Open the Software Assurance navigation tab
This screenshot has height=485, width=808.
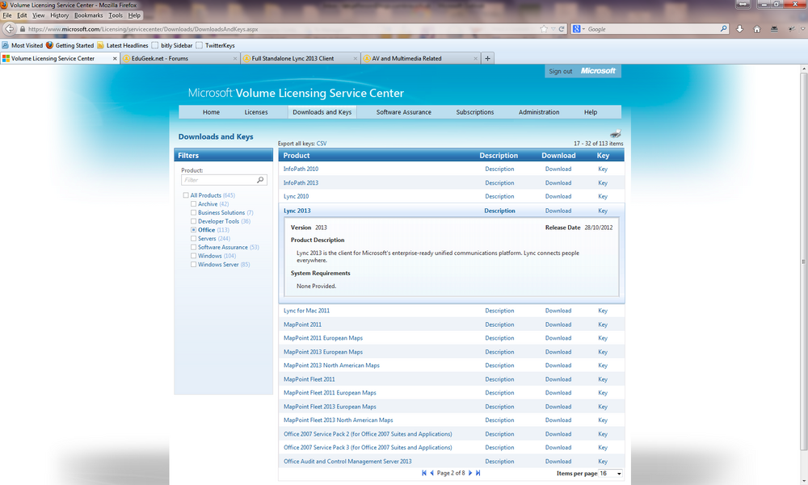tap(403, 111)
